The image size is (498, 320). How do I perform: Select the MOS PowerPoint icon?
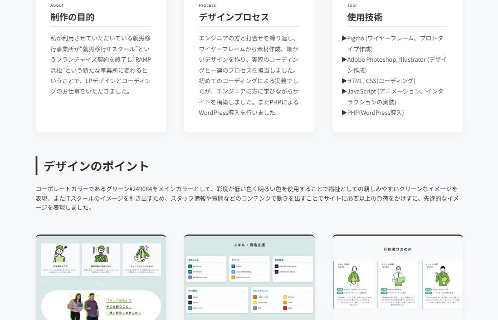(190, 277)
